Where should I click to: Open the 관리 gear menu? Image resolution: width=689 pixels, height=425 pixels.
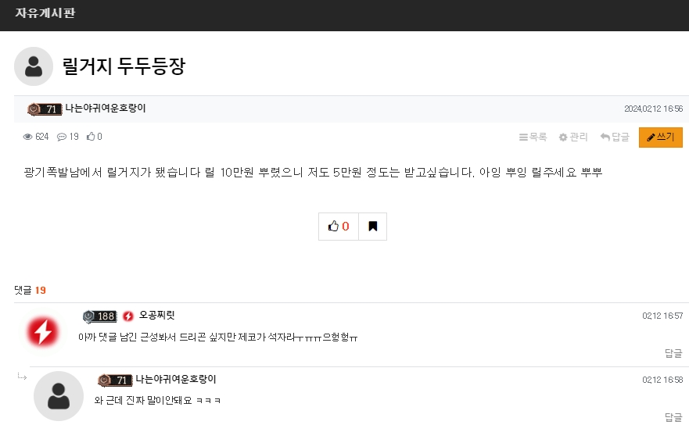coord(573,137)
